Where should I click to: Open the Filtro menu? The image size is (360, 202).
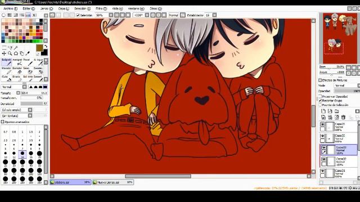click(101, 9)
